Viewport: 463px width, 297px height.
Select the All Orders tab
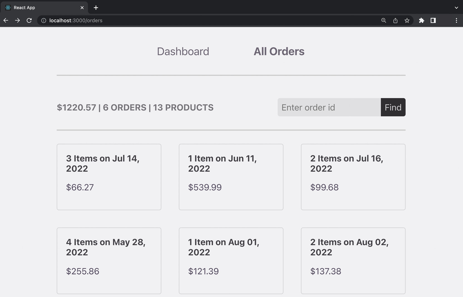[x=279, y=51]
